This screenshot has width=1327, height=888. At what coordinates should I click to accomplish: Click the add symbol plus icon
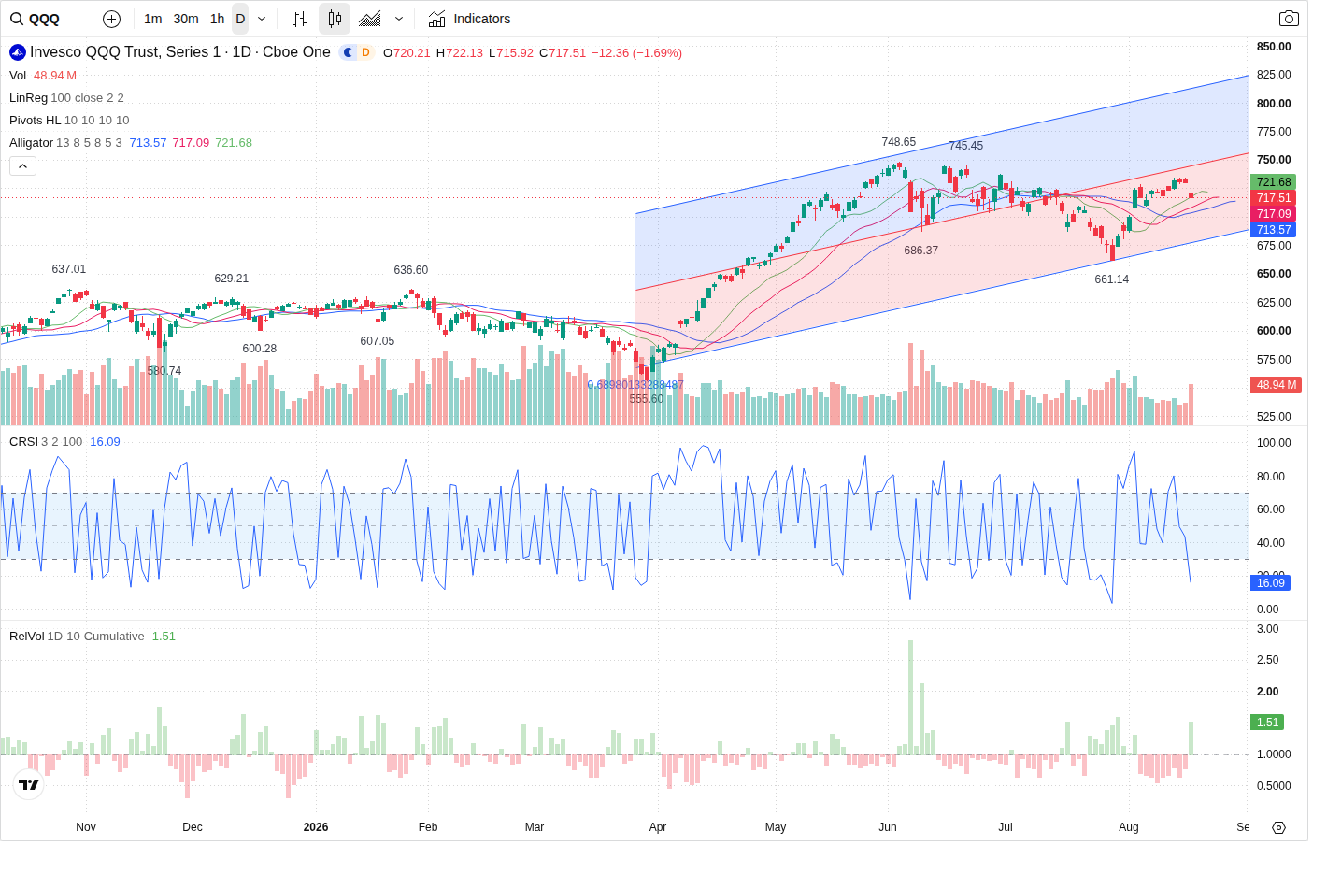pyautogui.click(x=111, y=19)
